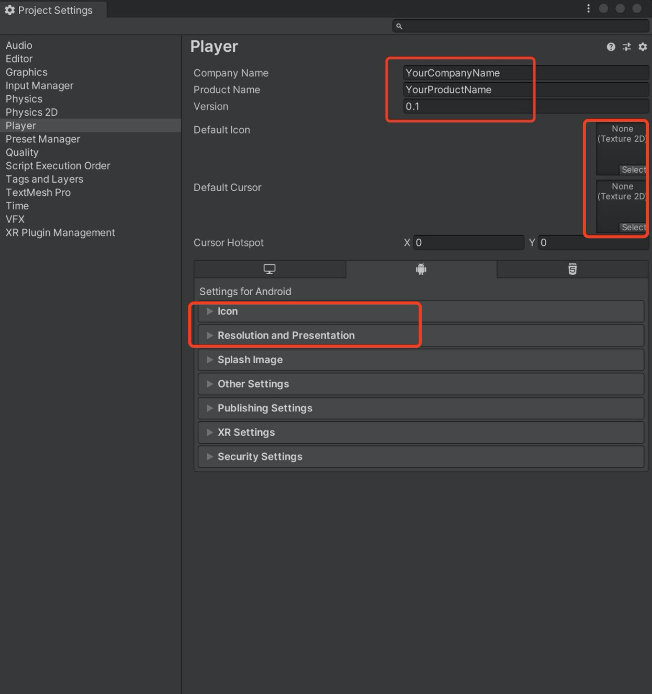Expand Resolution and Presentation section

[x=421, y=335]
